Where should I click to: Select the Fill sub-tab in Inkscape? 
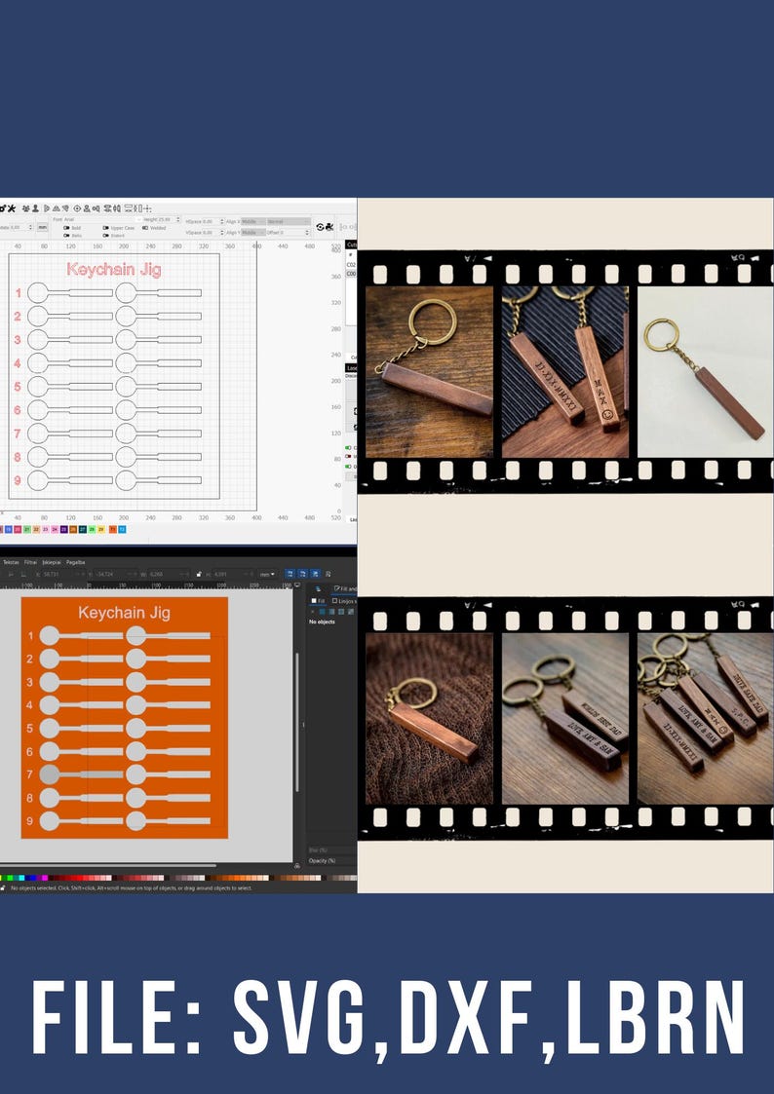click(x=318, y=601)
